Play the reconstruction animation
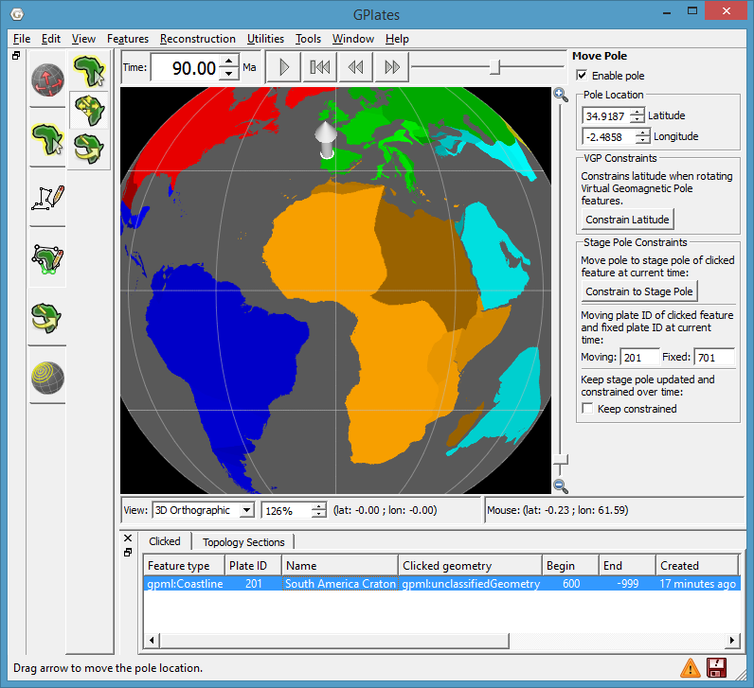 coord(284,67)
